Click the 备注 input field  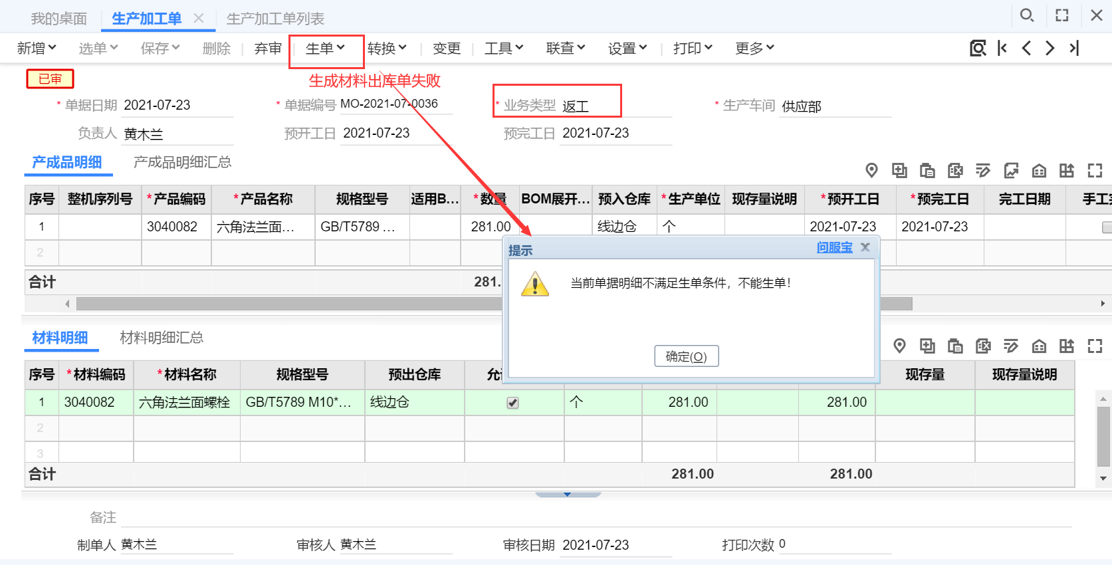pyautogui.click(x=596, y=517)
